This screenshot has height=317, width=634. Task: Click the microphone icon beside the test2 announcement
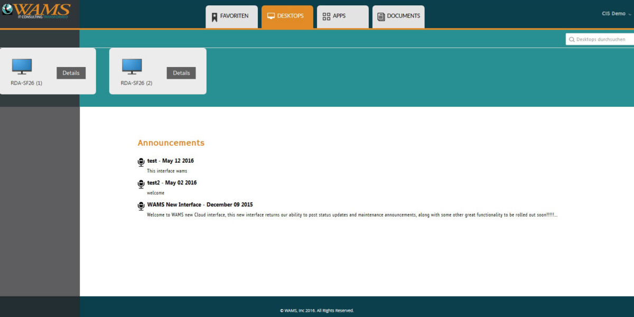tap(141, 184)
